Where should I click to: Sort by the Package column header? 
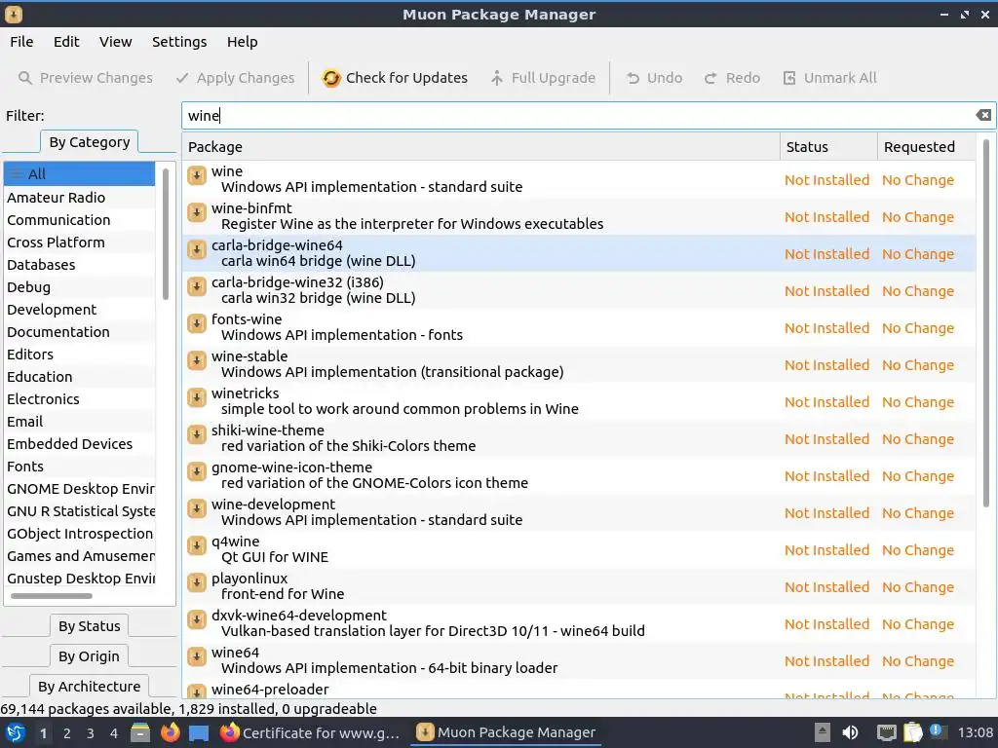(x=480, y=147)
